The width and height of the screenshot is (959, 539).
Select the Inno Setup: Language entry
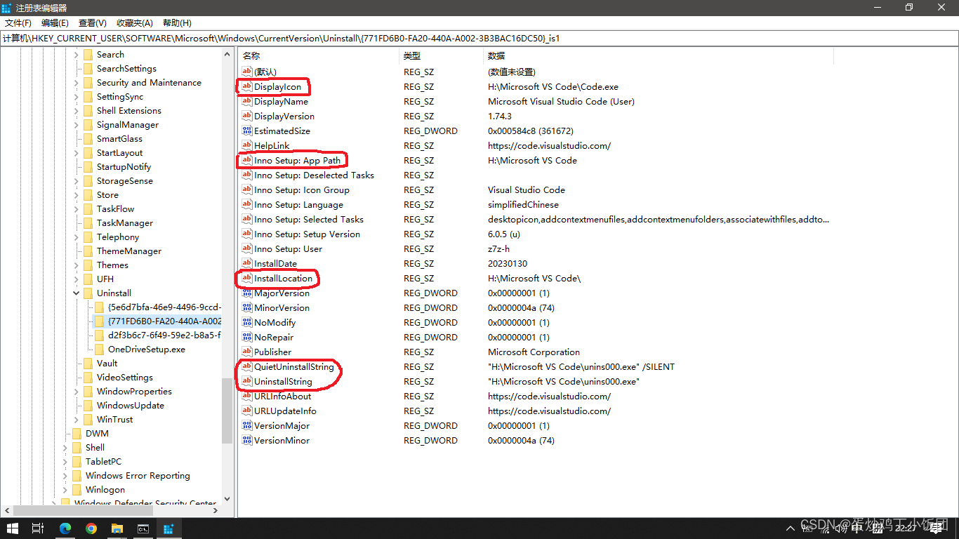pos(298,204)
